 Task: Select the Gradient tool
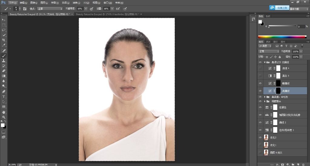point(4,76)
